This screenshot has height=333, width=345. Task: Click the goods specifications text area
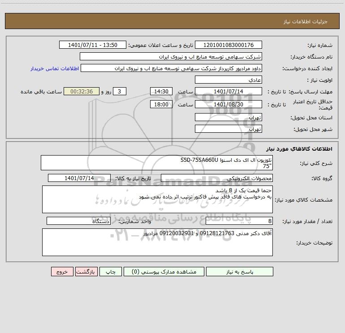tap(157, 199)
